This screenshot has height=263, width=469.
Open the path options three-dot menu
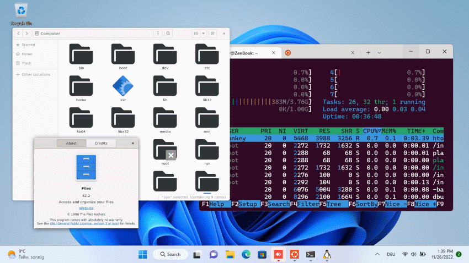pyautogui.click(x=158, y=34)
